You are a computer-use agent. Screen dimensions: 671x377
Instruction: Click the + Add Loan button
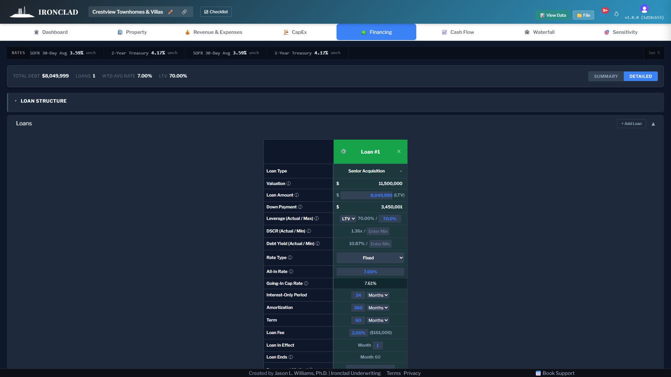(631, 124)
